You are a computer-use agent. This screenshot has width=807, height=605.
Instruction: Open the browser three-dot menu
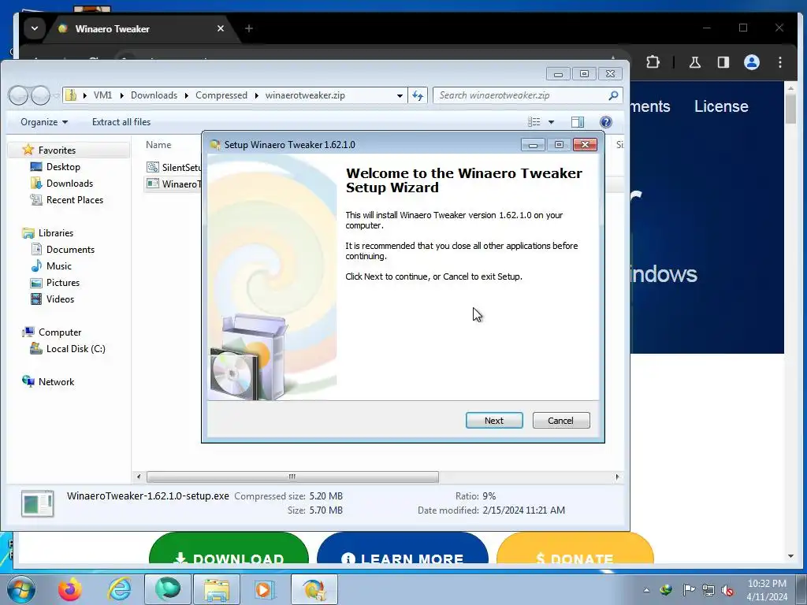pos(780,62)
